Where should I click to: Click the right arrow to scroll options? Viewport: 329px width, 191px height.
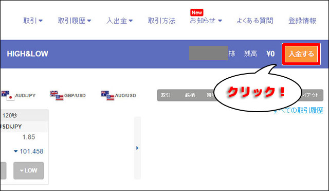point(137,148)
